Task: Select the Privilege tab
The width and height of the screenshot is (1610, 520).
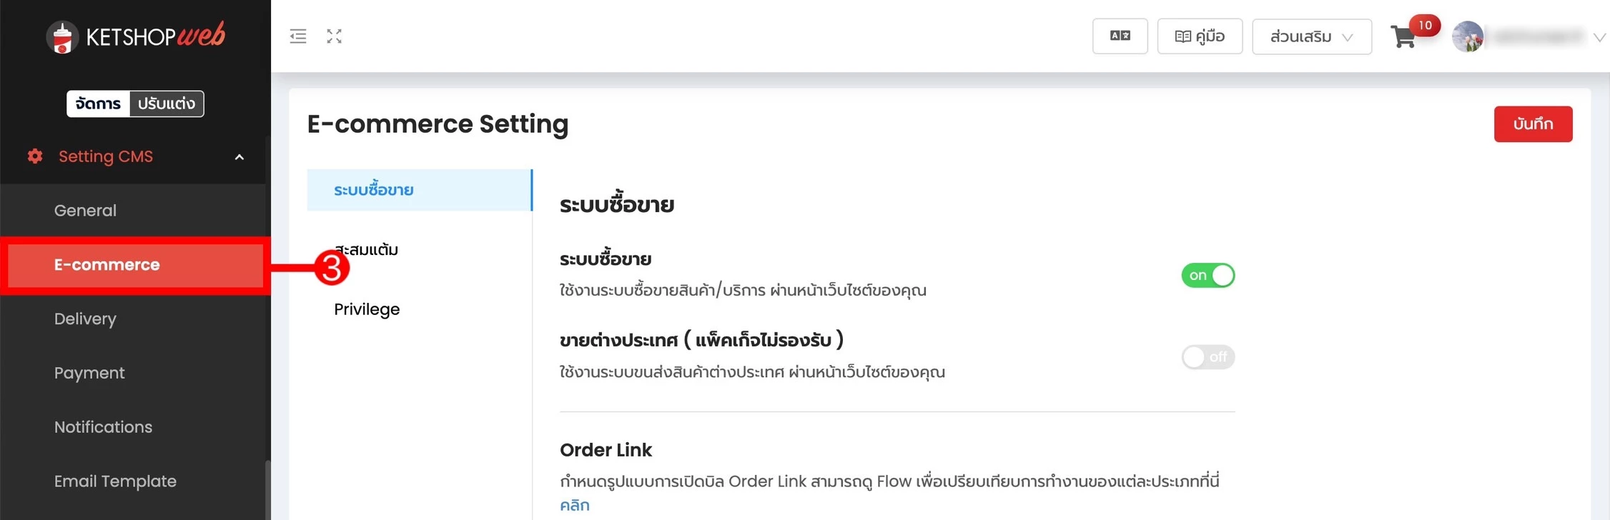Action: [x=366, y=309]
